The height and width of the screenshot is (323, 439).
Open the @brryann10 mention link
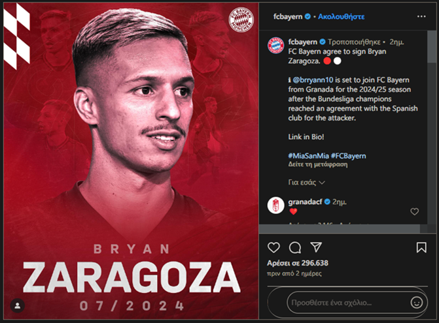pyautogui.click(x=313, y=80)
